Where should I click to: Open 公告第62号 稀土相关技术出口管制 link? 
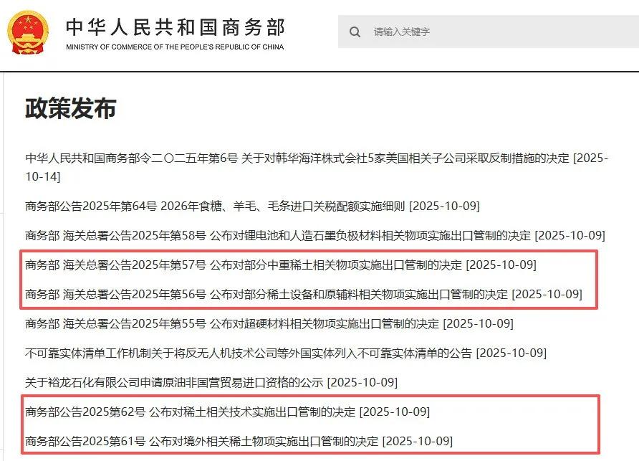coord(227,412)
